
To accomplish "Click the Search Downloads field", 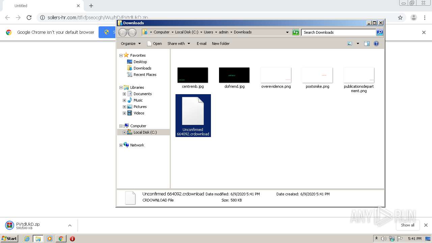I will click(339, 32).
